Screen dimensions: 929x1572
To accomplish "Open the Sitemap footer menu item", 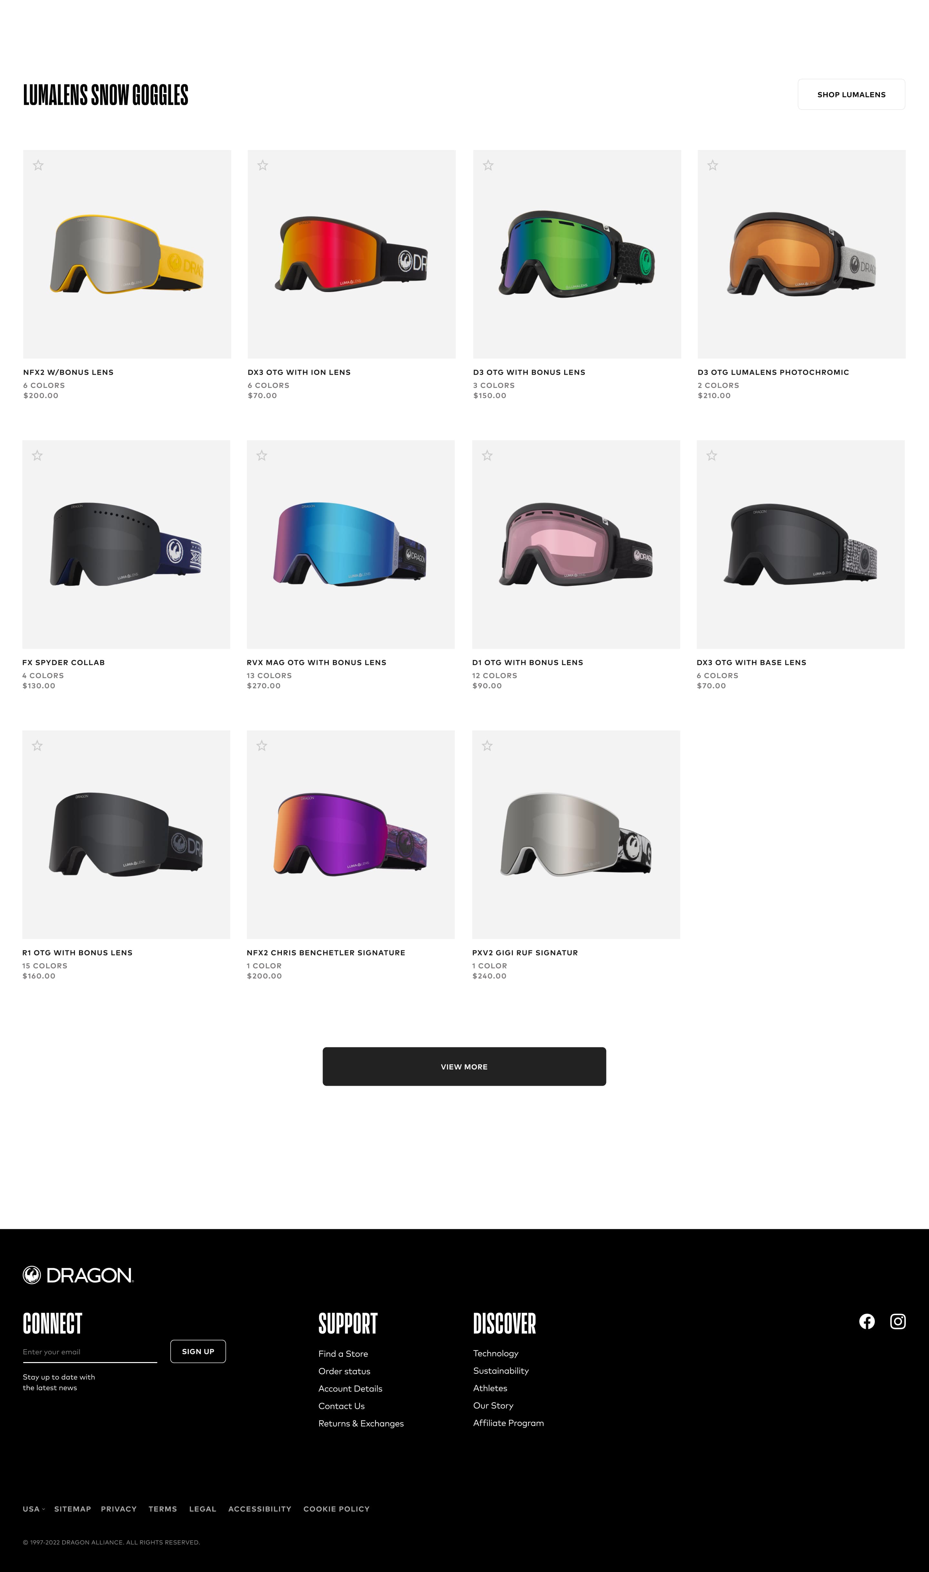I will [73, 1509].
